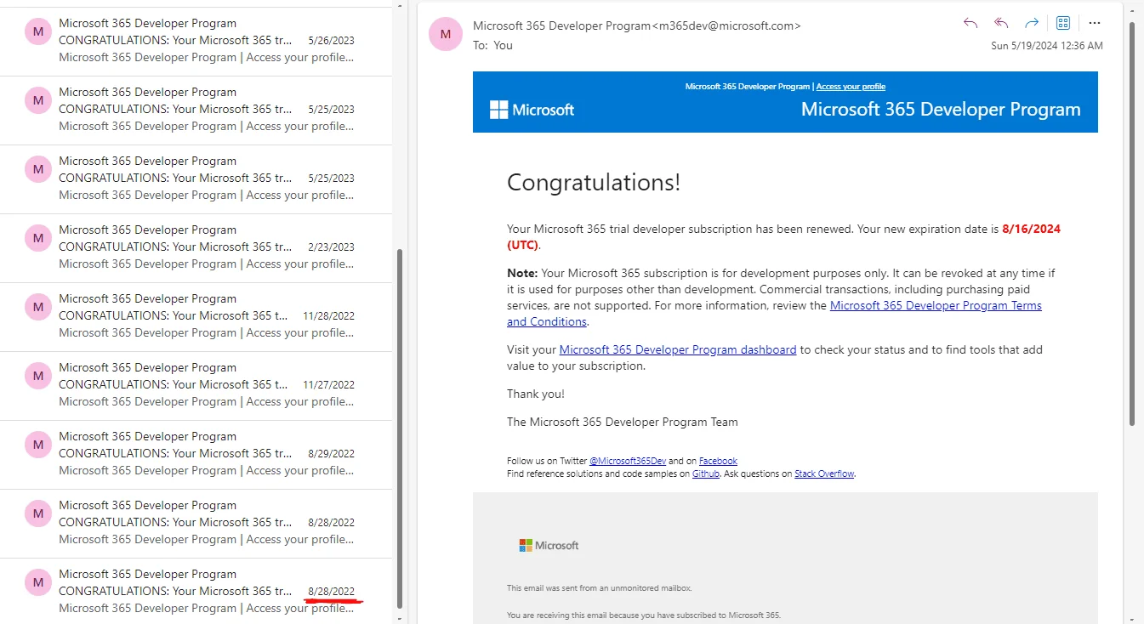Click avatar of the 2/23/2023 email

[x=37, y=238]
